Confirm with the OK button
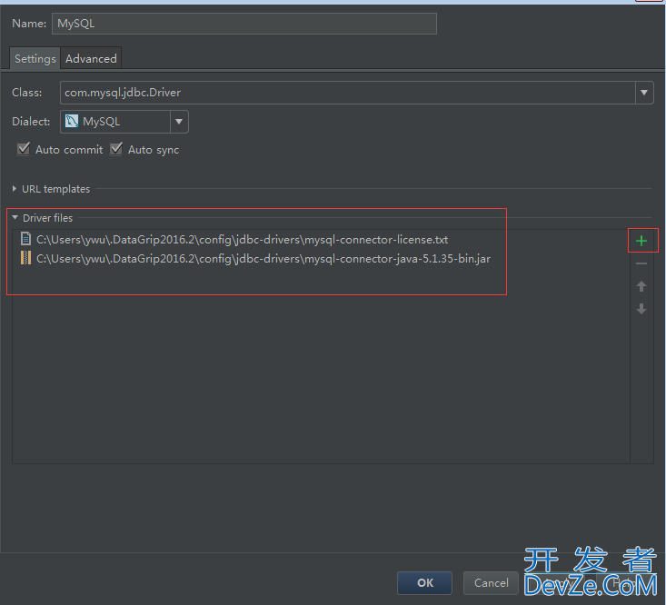 point(424,583)
